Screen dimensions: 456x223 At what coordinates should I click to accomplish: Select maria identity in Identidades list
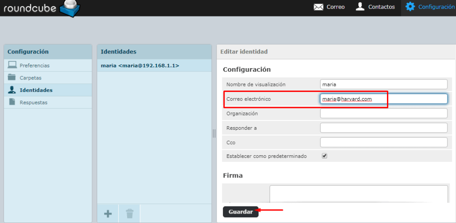click(140, 66)
